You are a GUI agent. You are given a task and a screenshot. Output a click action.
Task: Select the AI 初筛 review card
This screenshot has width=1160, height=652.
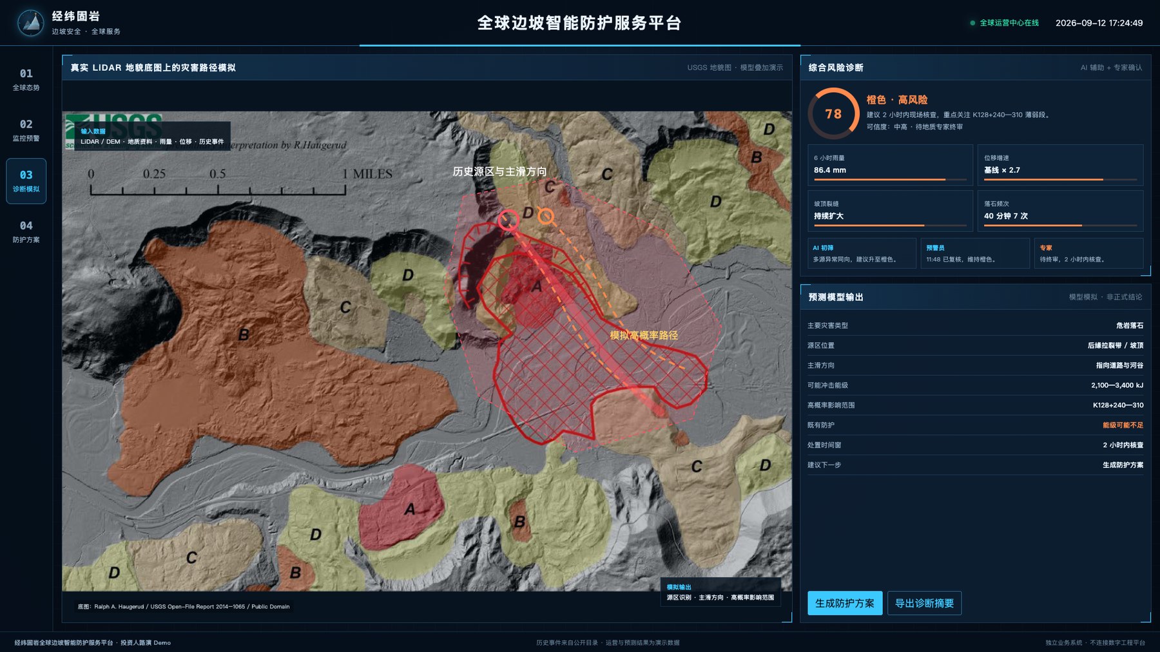click(x=862, y=253)
